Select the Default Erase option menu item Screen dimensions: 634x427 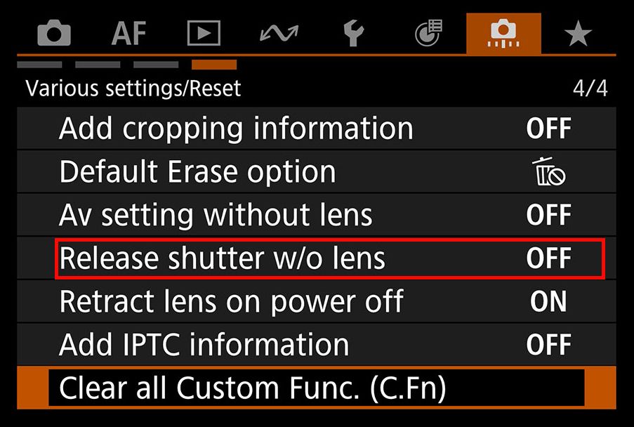click(197, 172)
